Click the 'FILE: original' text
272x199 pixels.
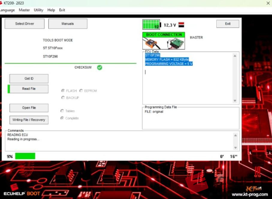(x=154, y=112)
